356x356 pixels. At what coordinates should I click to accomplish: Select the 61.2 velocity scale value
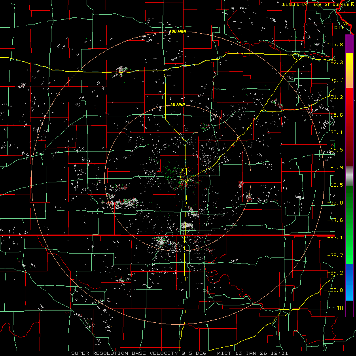(x=337, y=97)
